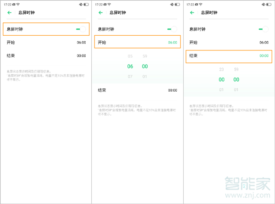
Task: Toggle 息屏时钟 switch in right phone screen
Action: [x=264, y=29]
